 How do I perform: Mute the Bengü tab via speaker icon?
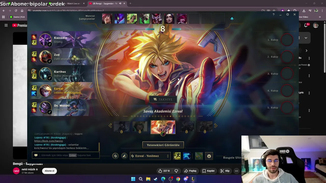120,4
